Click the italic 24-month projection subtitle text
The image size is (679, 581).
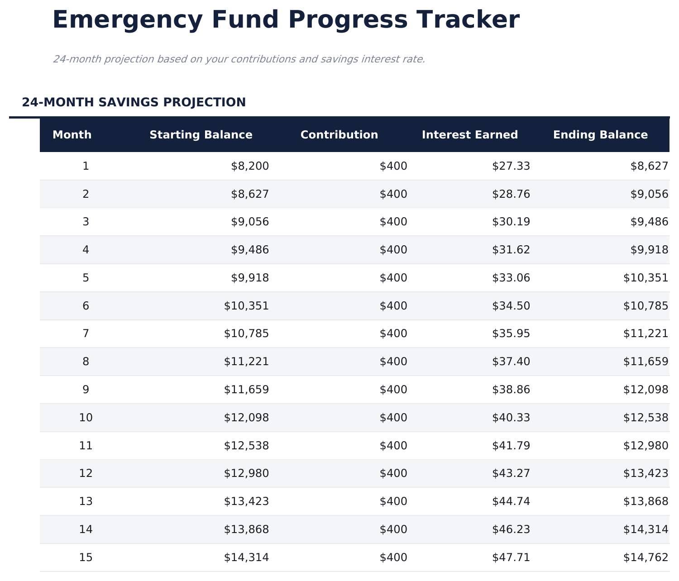(x=239, y=59)
